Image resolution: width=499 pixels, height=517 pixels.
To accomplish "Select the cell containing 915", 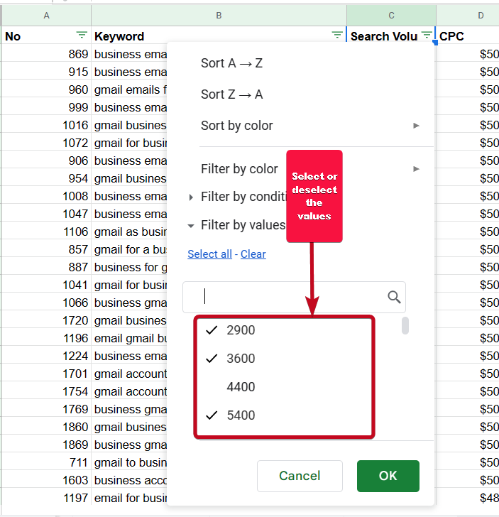I will coord(46,72).
